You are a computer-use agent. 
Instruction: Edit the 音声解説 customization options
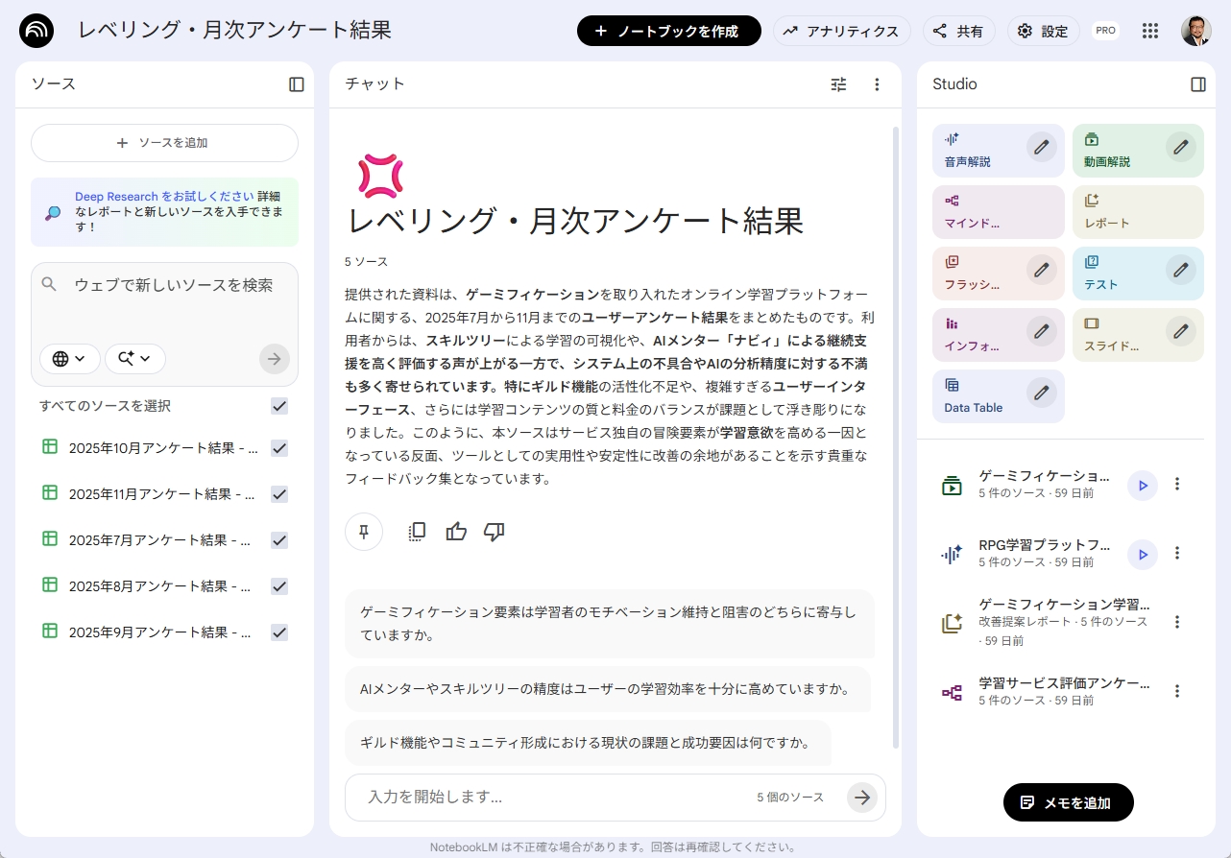pos(1041,147)
